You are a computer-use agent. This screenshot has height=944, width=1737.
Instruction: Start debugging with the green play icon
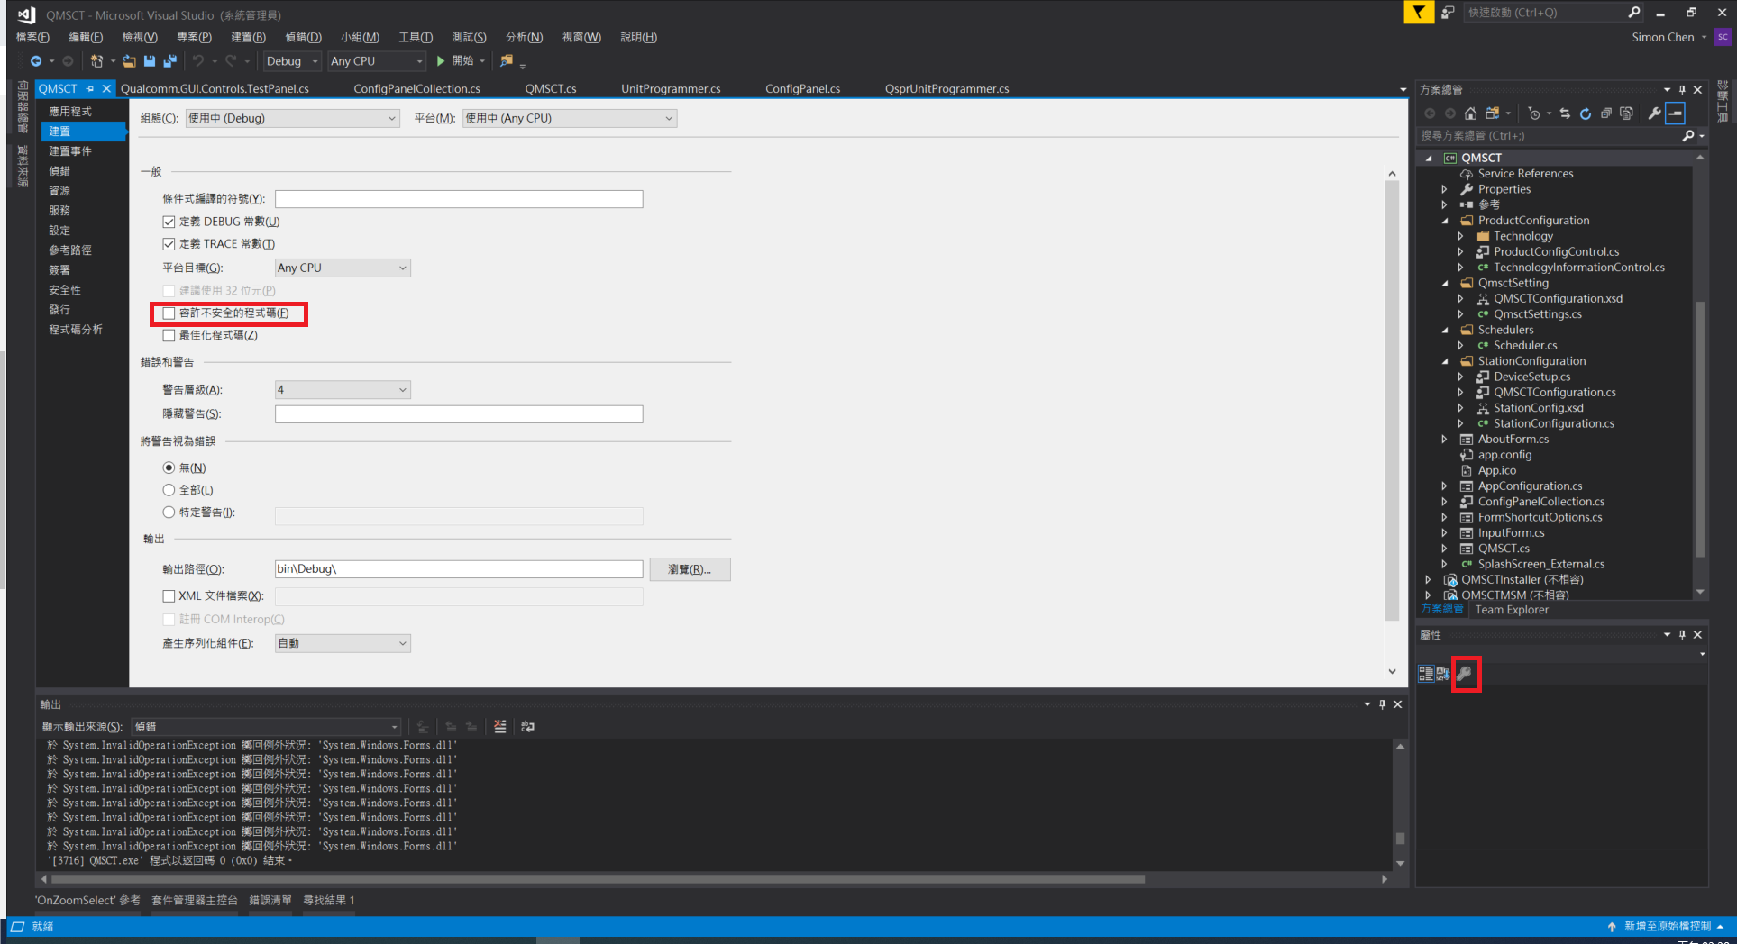tap(441, 61)
